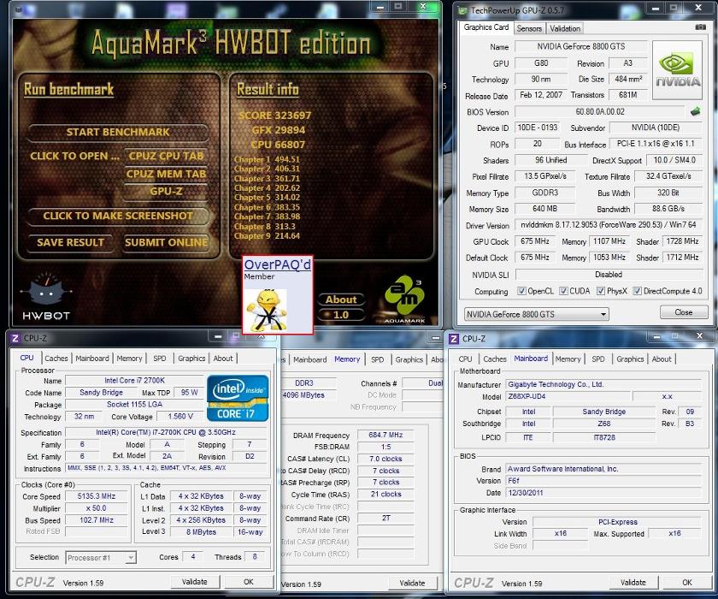Click OK in left CPU-Z window
The height and width of the screenshot is (599, 718).
[x=248, y=582]
